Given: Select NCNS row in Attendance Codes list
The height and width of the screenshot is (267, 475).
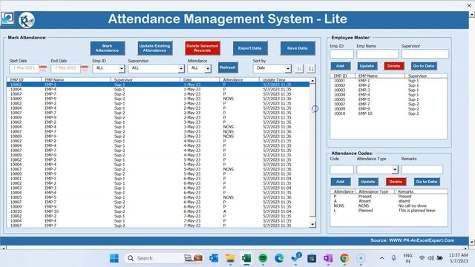Looking at the screenshot, I should (x=388, y=205).
